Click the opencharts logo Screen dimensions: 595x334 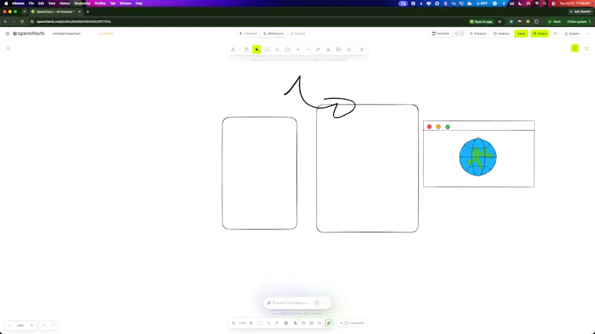29,33
